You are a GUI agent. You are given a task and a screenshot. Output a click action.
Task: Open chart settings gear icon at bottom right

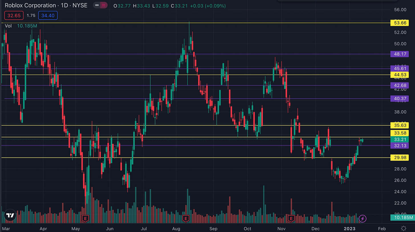403,228
